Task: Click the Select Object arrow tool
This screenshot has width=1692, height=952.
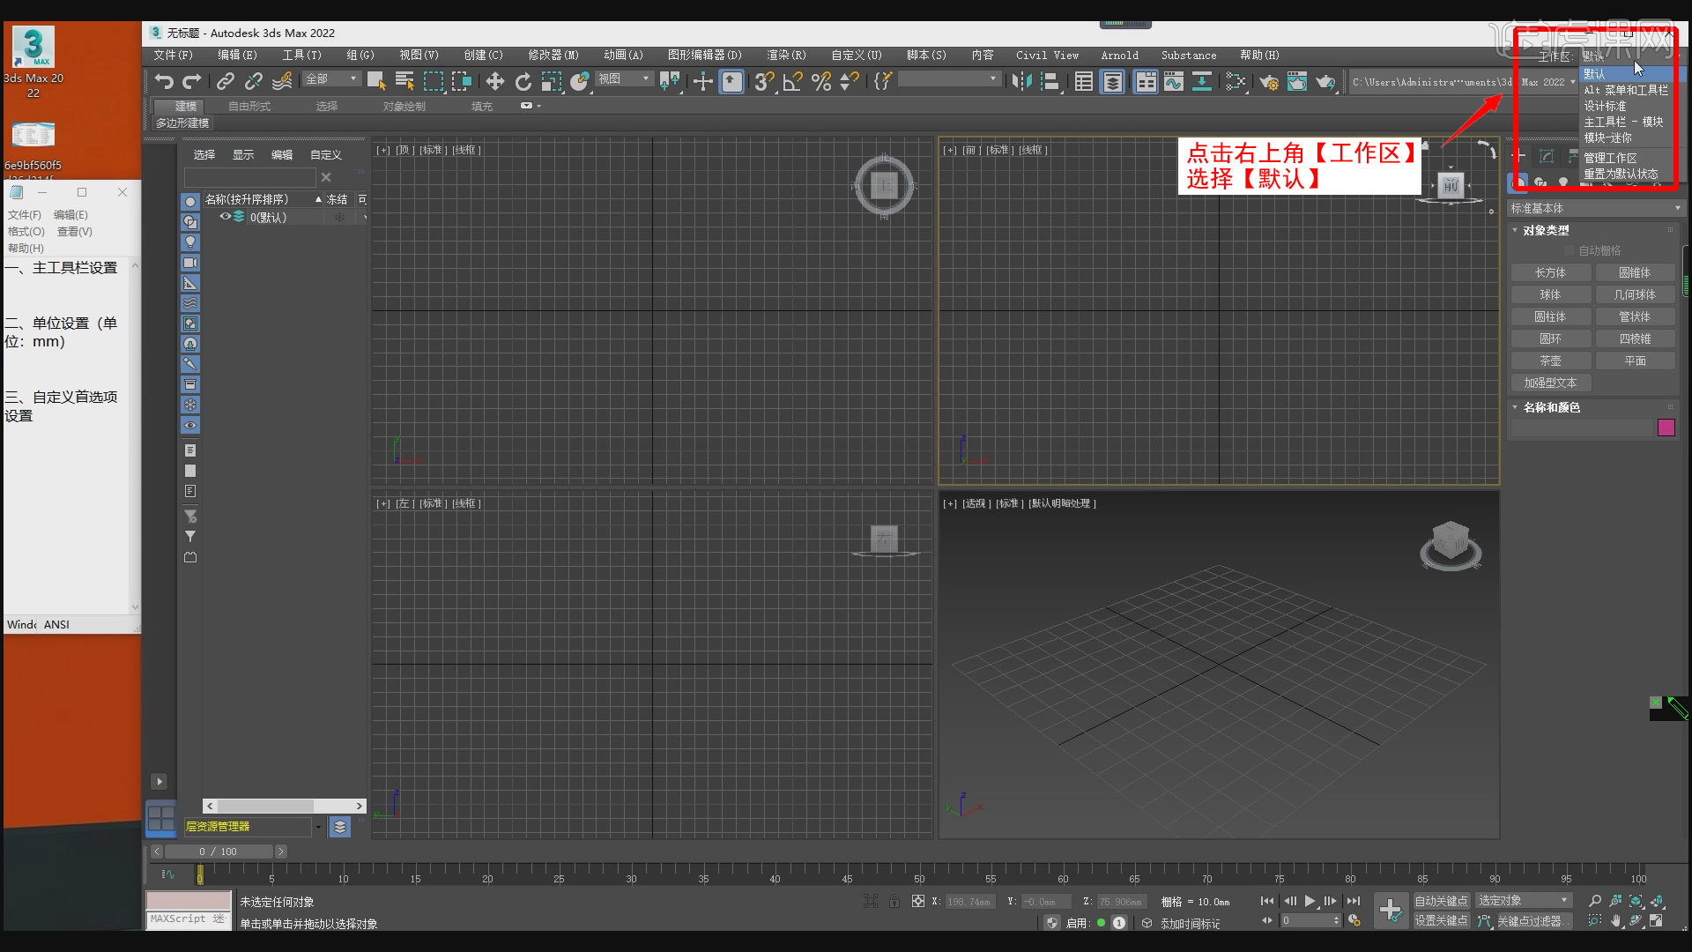Action: 376,82
